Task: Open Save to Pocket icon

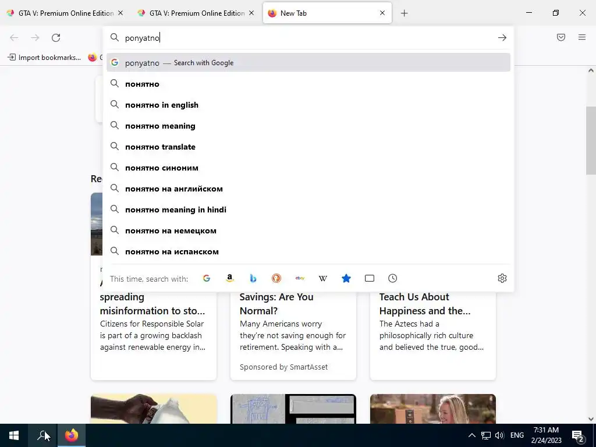Action: 561,37
